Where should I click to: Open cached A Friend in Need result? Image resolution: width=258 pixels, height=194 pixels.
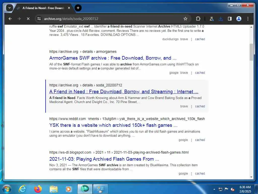pyautogui.click(x=200, y=106)
